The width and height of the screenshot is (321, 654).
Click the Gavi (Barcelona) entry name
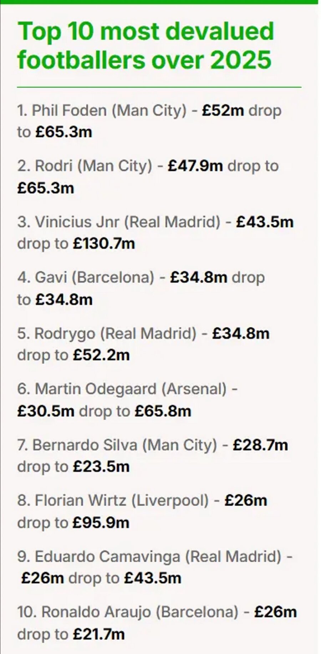click(95, 277)
